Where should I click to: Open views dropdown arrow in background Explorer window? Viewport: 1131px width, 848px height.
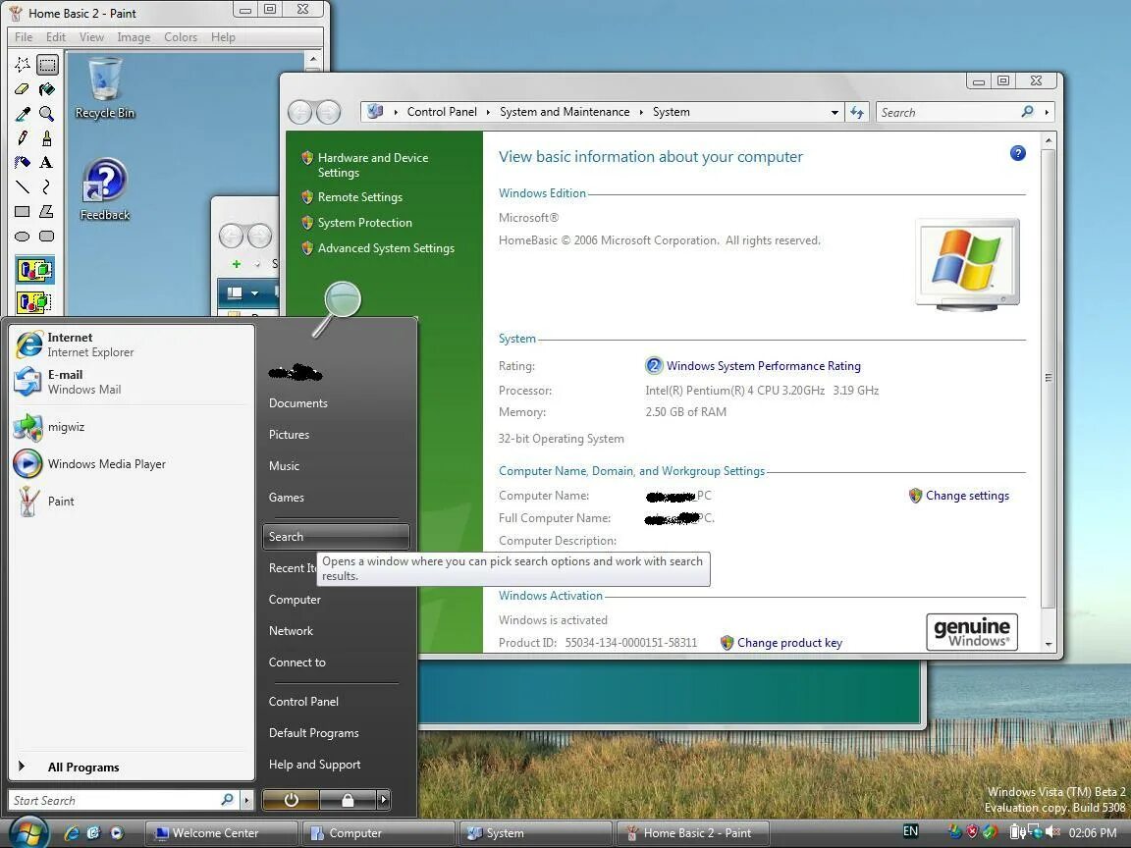(254, 292)
